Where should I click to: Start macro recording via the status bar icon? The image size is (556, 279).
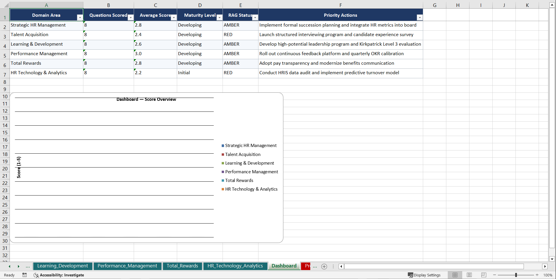click(25, 275)
